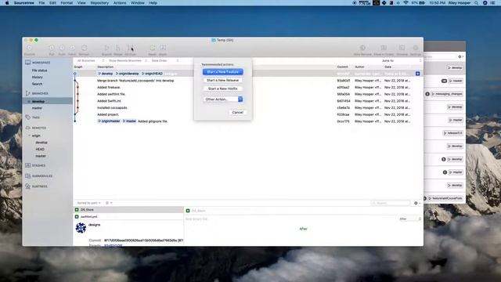Click the Branch toolbar icon

click(x=106, y=48)
